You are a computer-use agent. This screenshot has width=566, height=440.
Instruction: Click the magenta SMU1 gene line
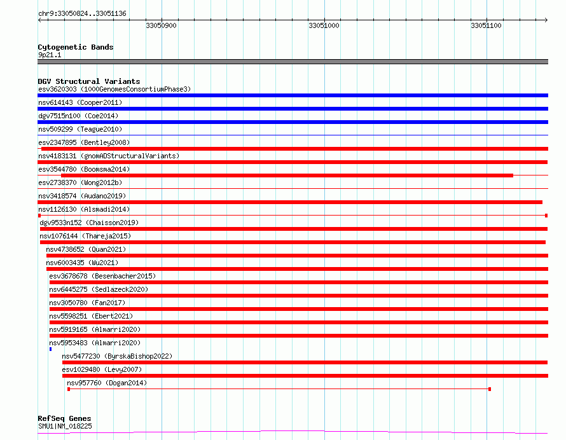point(293,432)
